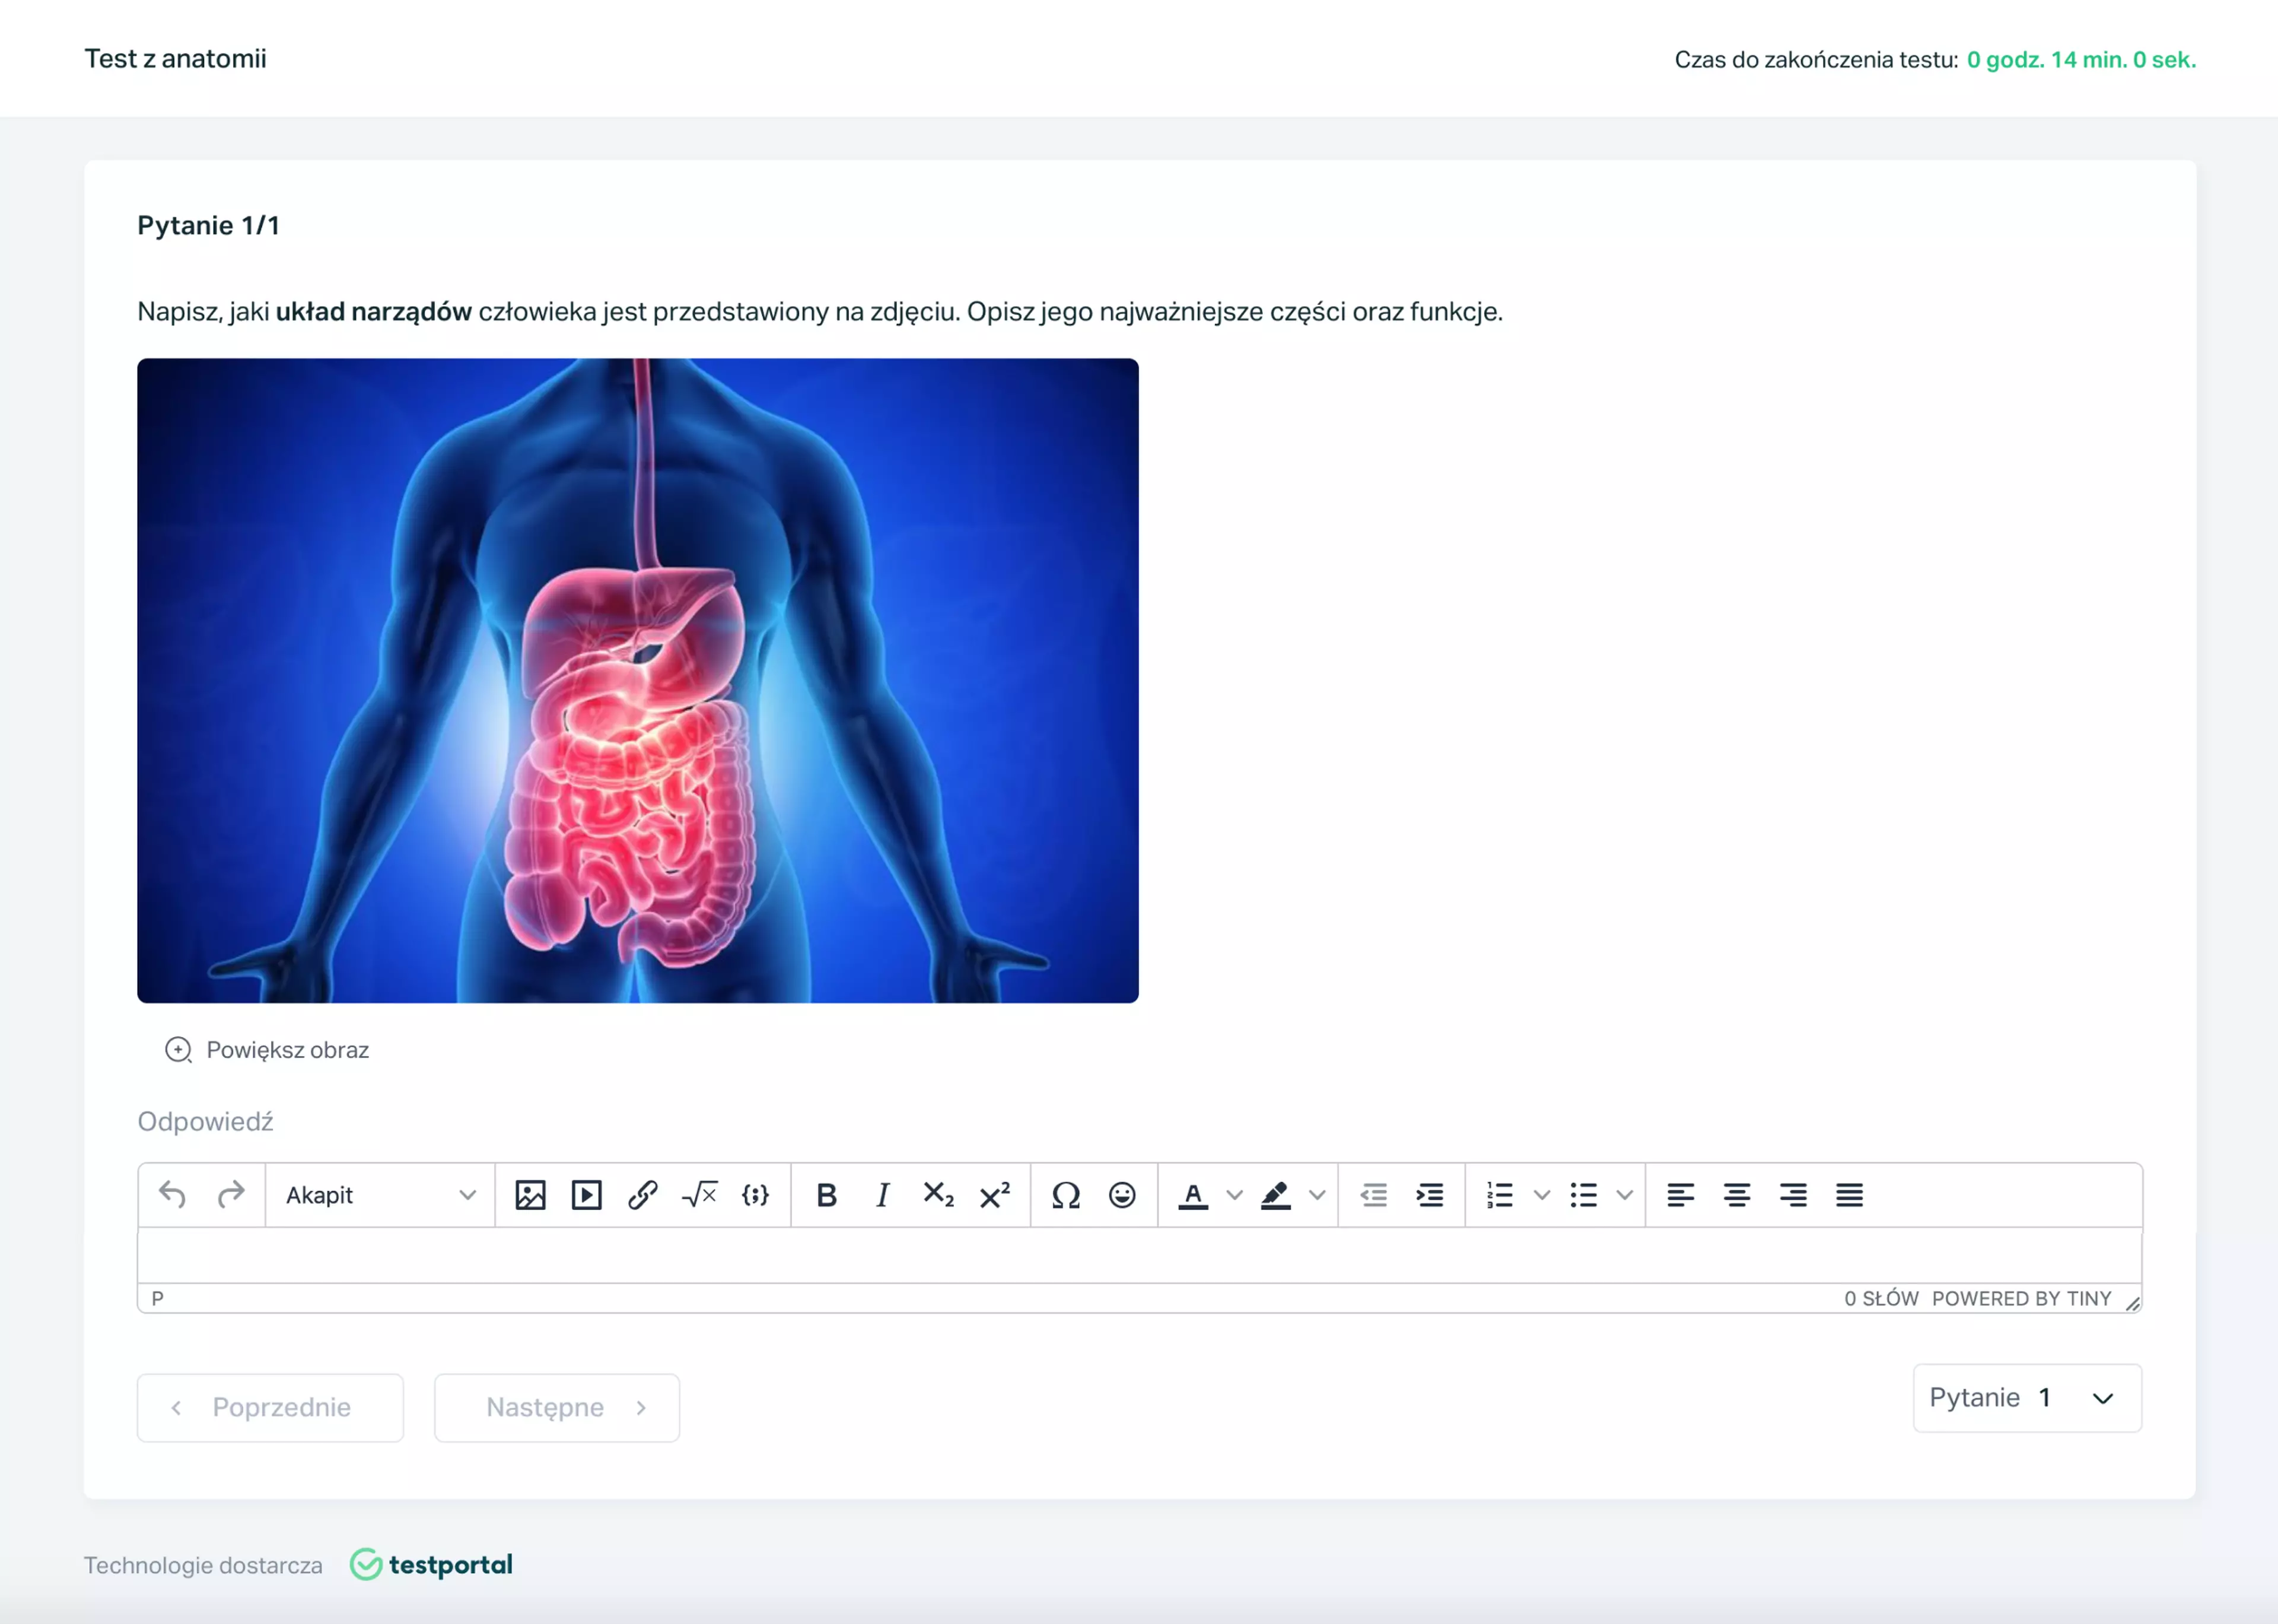2278x1624 pixels.
Task: Expand the numbered list style arrow
Action: click(x=1541, y=1195)
